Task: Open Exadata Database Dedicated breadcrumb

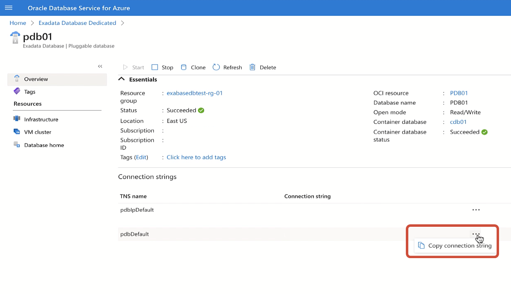Action: 77,23
